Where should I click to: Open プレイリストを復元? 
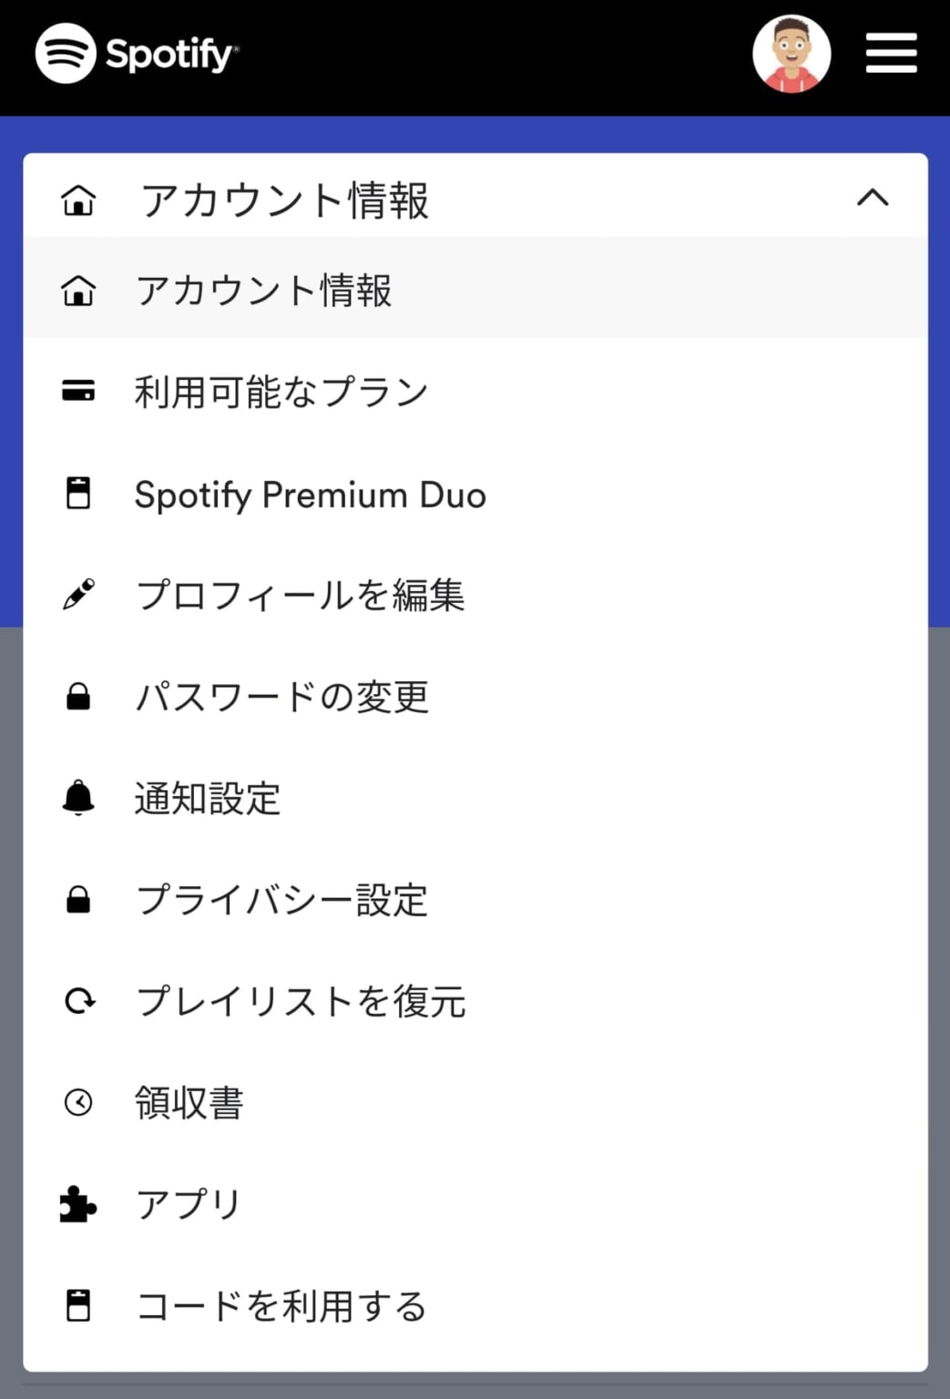tap(301, 1002)
